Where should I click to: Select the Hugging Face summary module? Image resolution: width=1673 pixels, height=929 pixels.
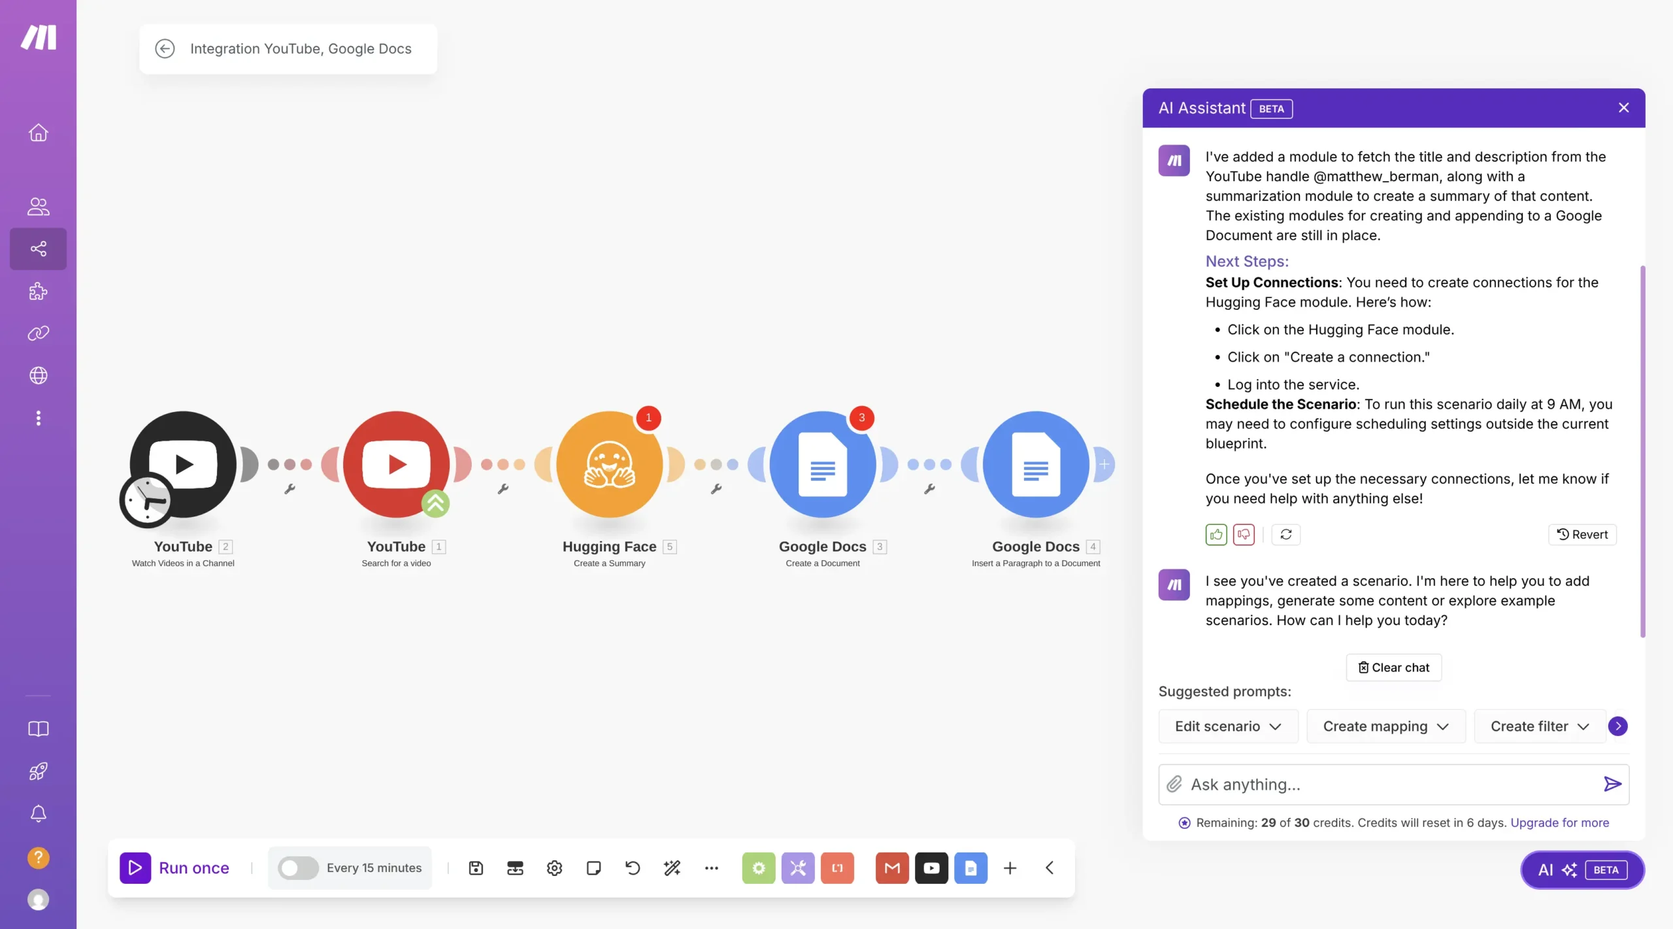[x=609, y=464]
